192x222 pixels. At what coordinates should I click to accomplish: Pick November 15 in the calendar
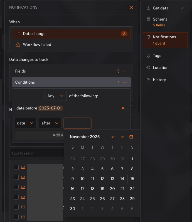[132, 179]
